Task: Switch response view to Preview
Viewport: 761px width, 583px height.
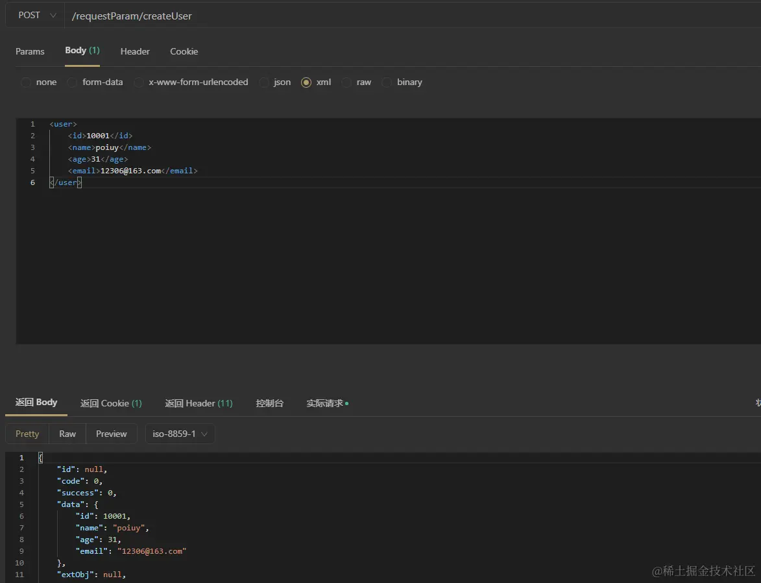Action: (111, 434)
